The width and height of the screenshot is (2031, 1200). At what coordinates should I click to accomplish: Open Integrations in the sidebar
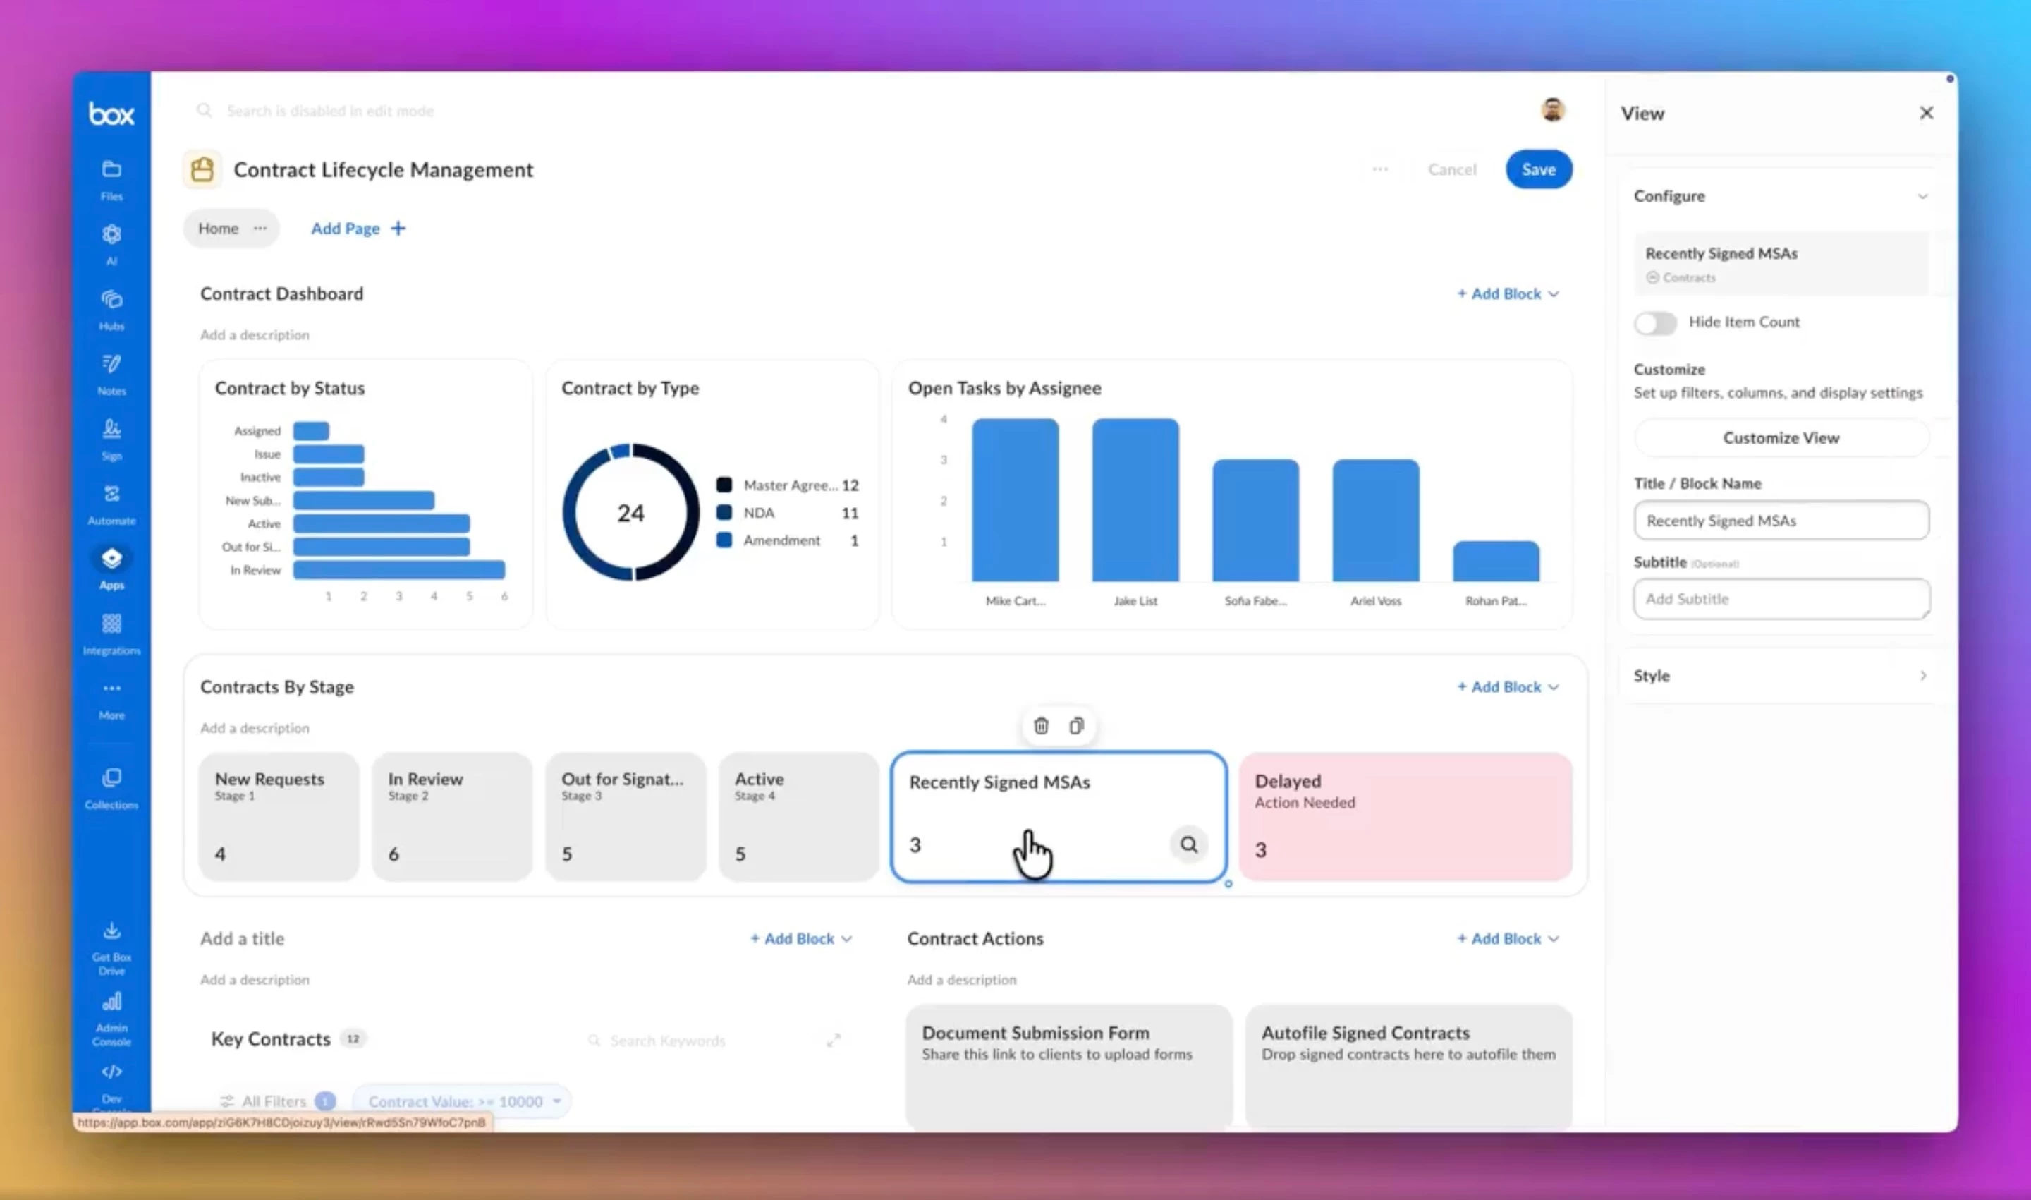point(111,634)
